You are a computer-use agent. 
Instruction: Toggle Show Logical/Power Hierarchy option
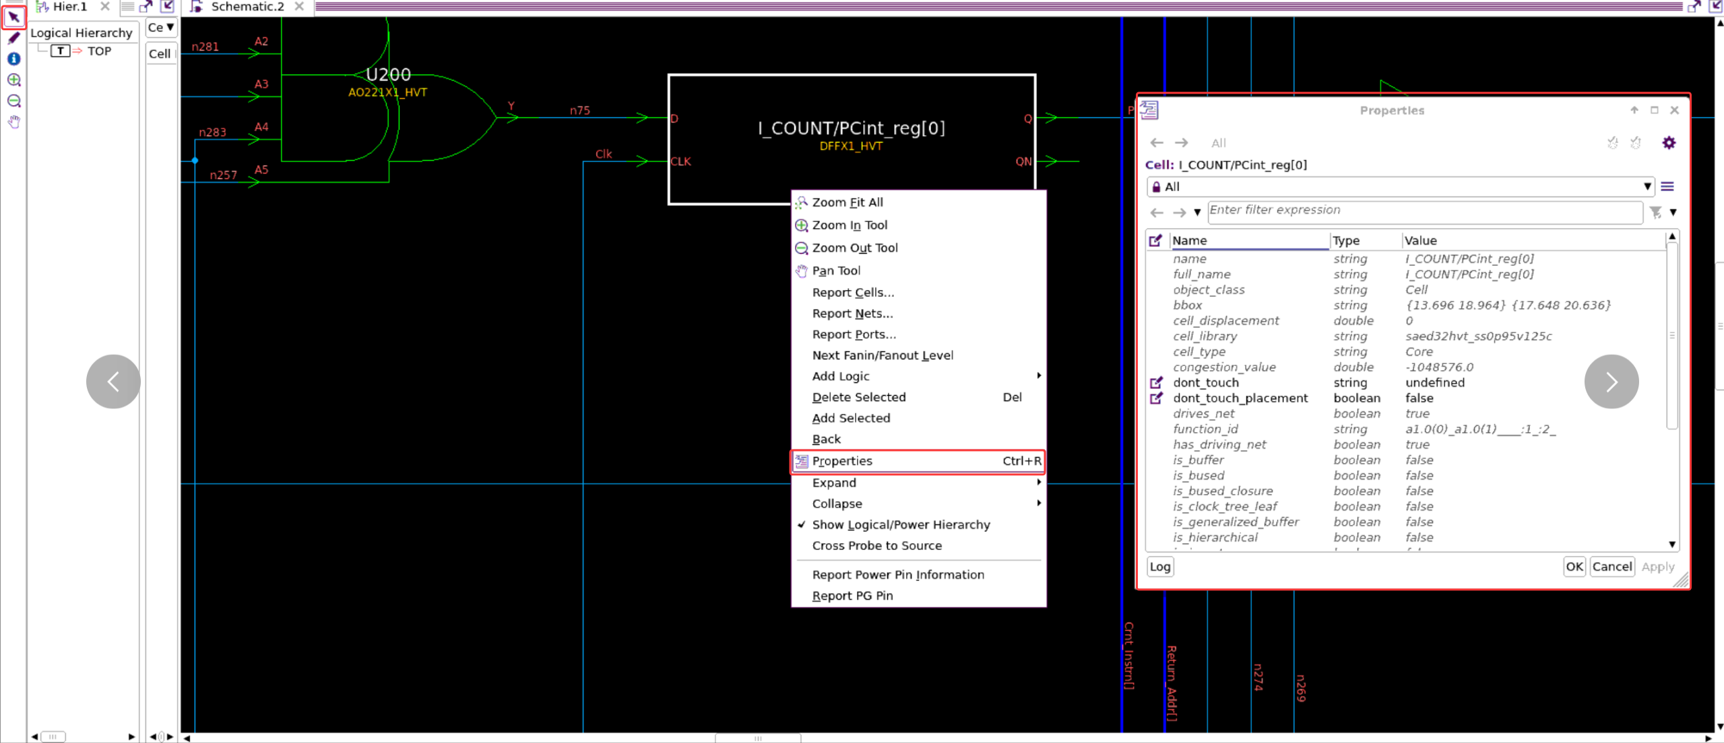(900, 524)
